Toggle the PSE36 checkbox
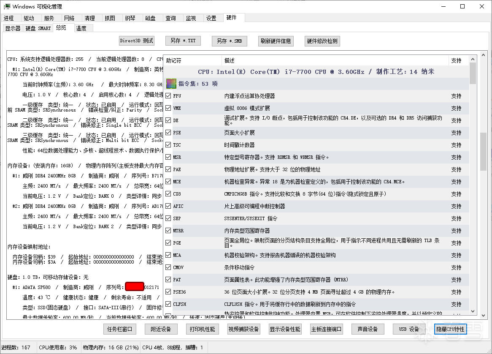The height and width of the screenshot is (354, 492). point(168,292)
